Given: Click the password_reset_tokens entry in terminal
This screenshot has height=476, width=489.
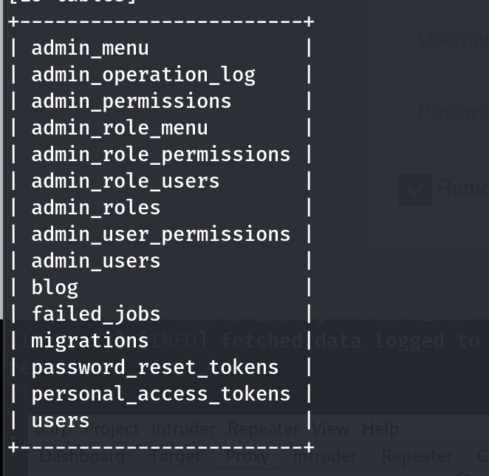Looking at the screenshot, I should click(155, 367).
